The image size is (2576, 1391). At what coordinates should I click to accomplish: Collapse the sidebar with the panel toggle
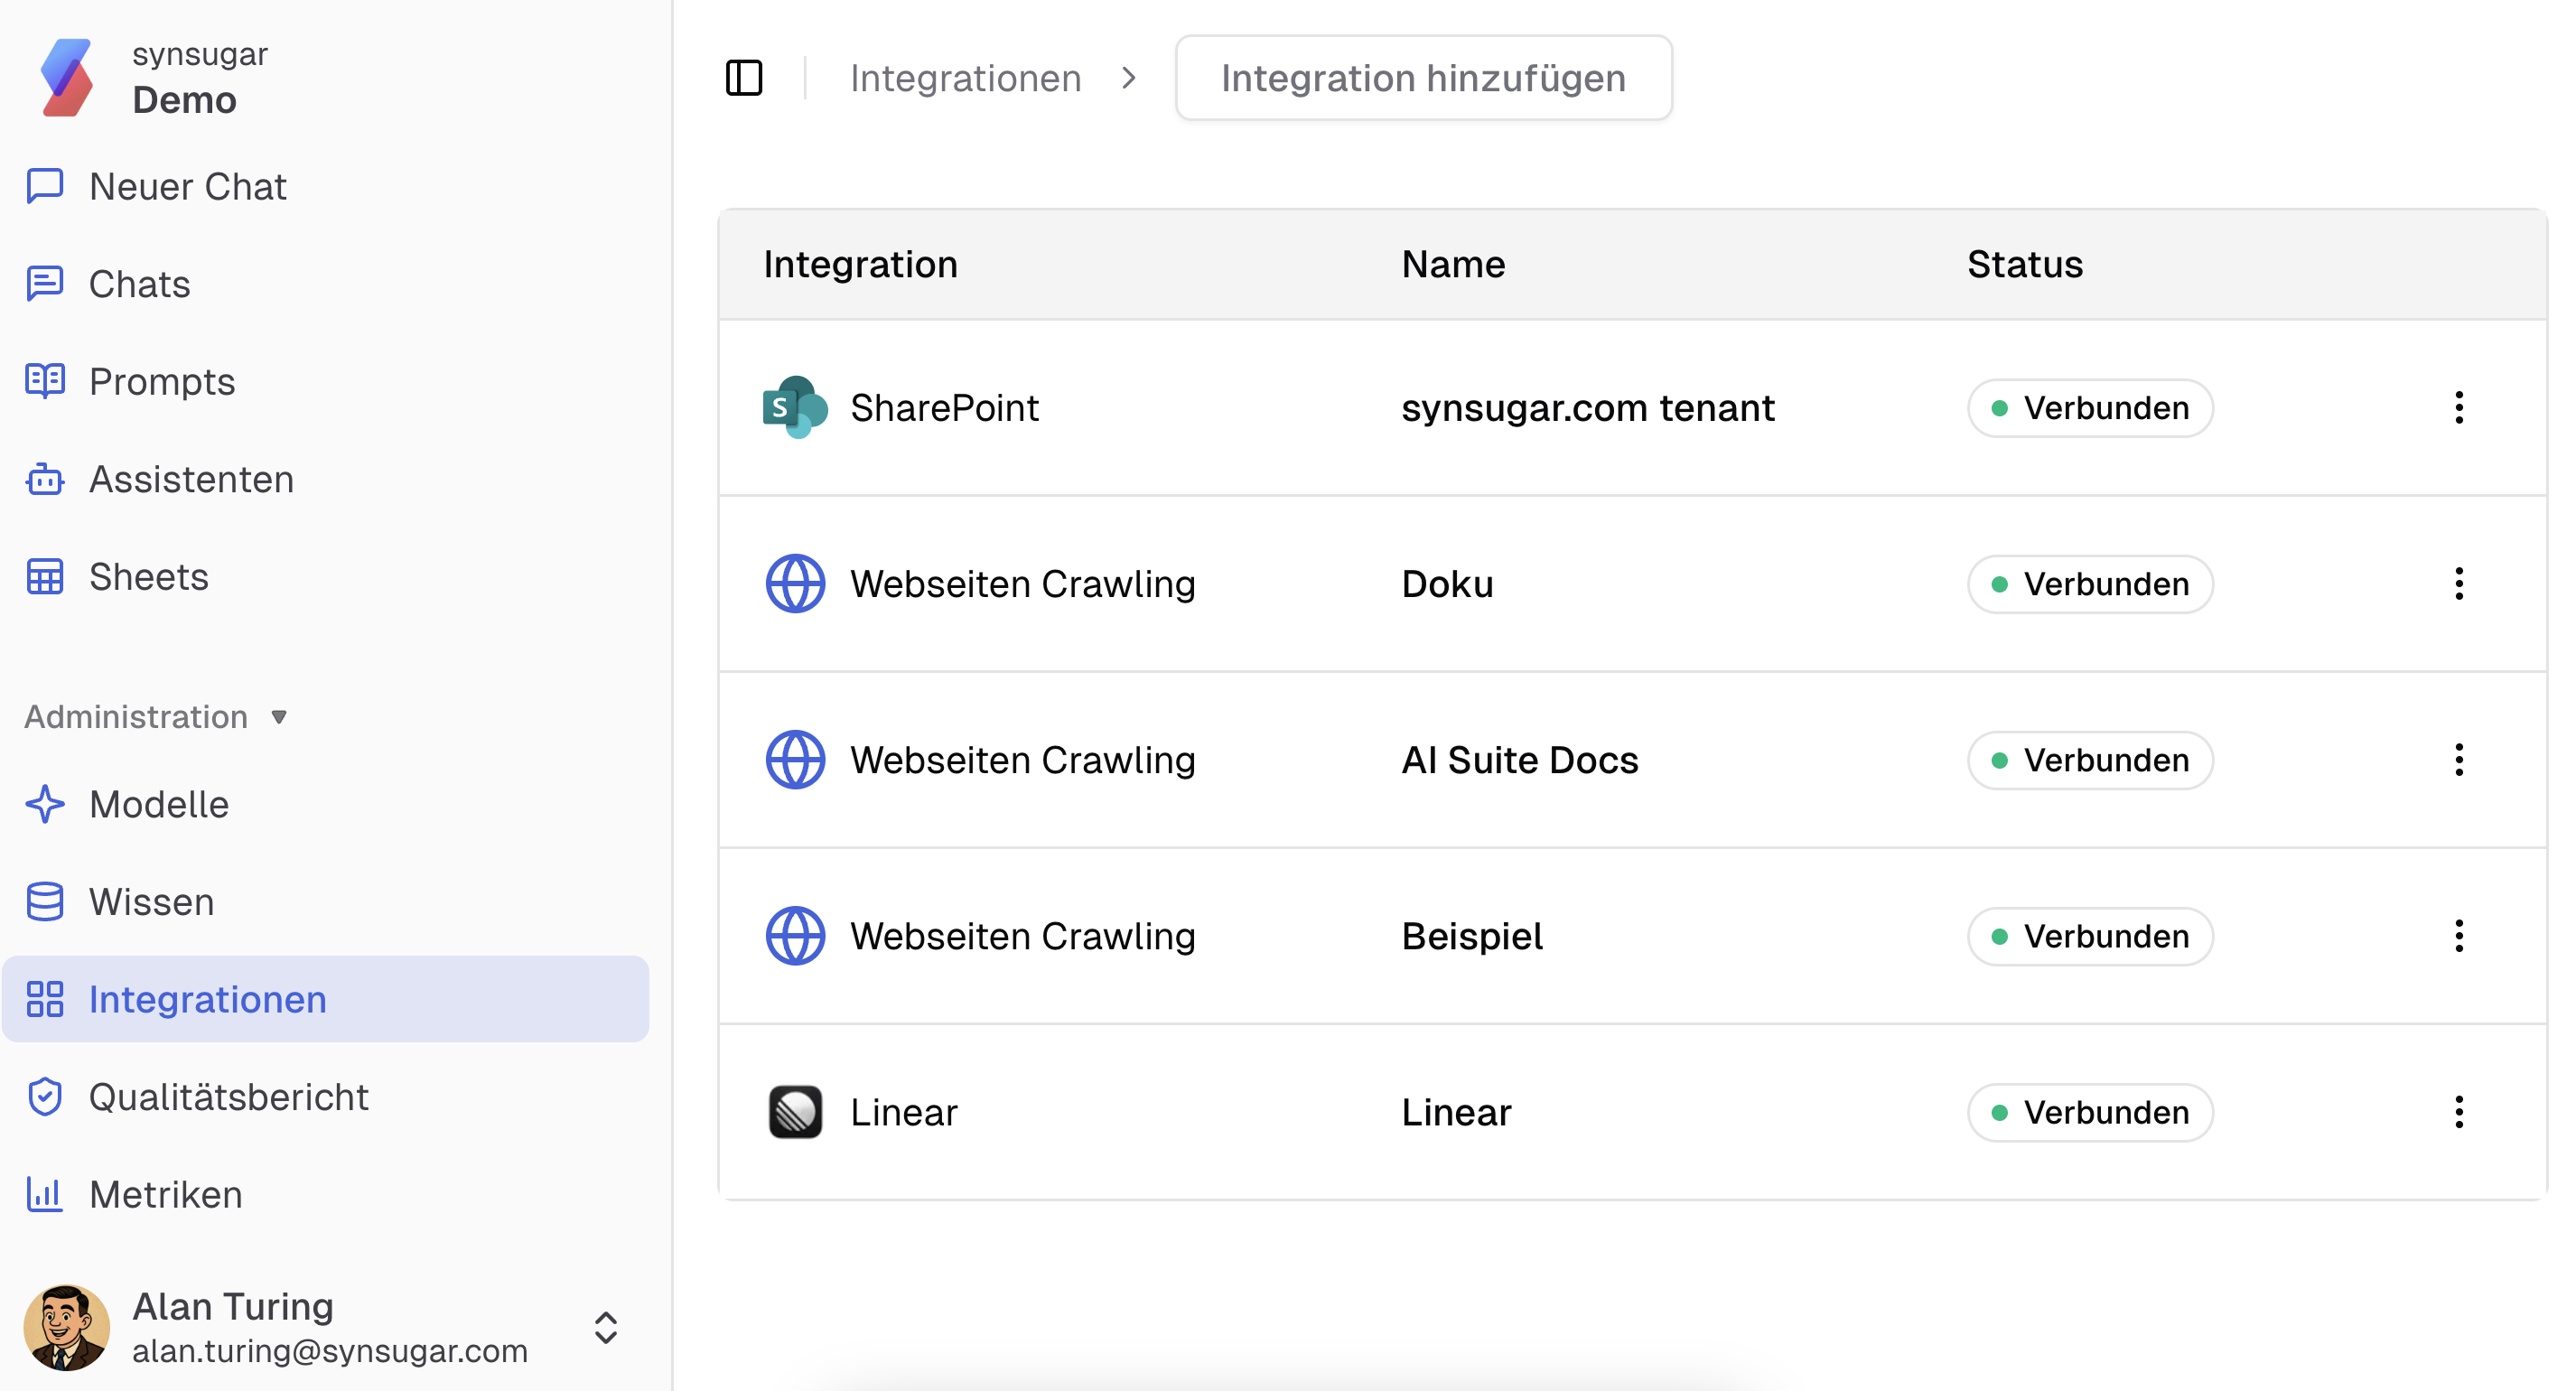coord(744,77)
